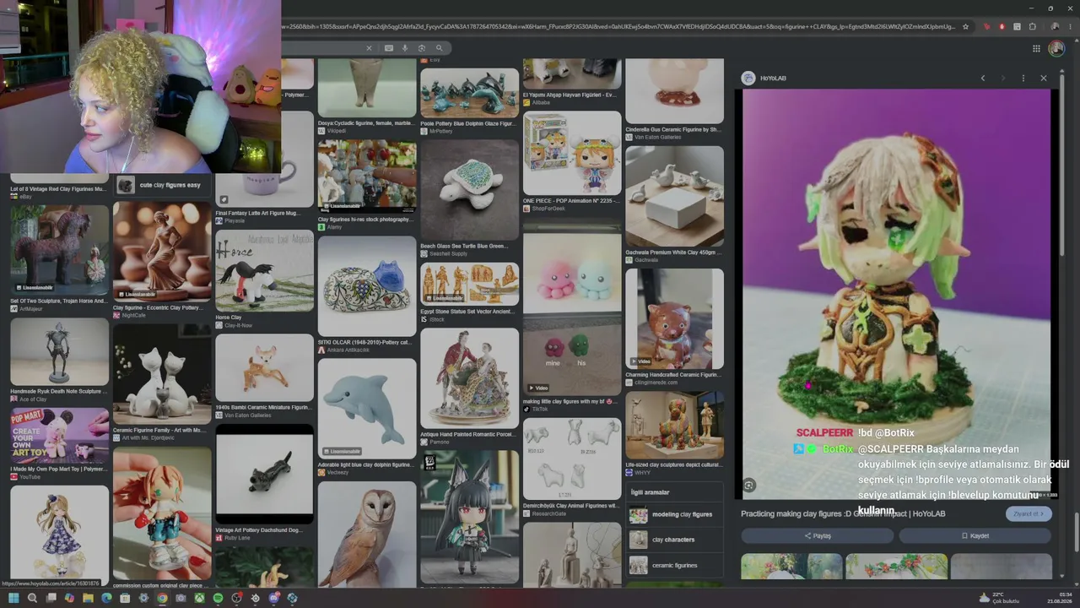Open the 1940s Bambi Ceramic Miniature image
1080x608 pixels.
pyautogui.click(x=264, y=368)
